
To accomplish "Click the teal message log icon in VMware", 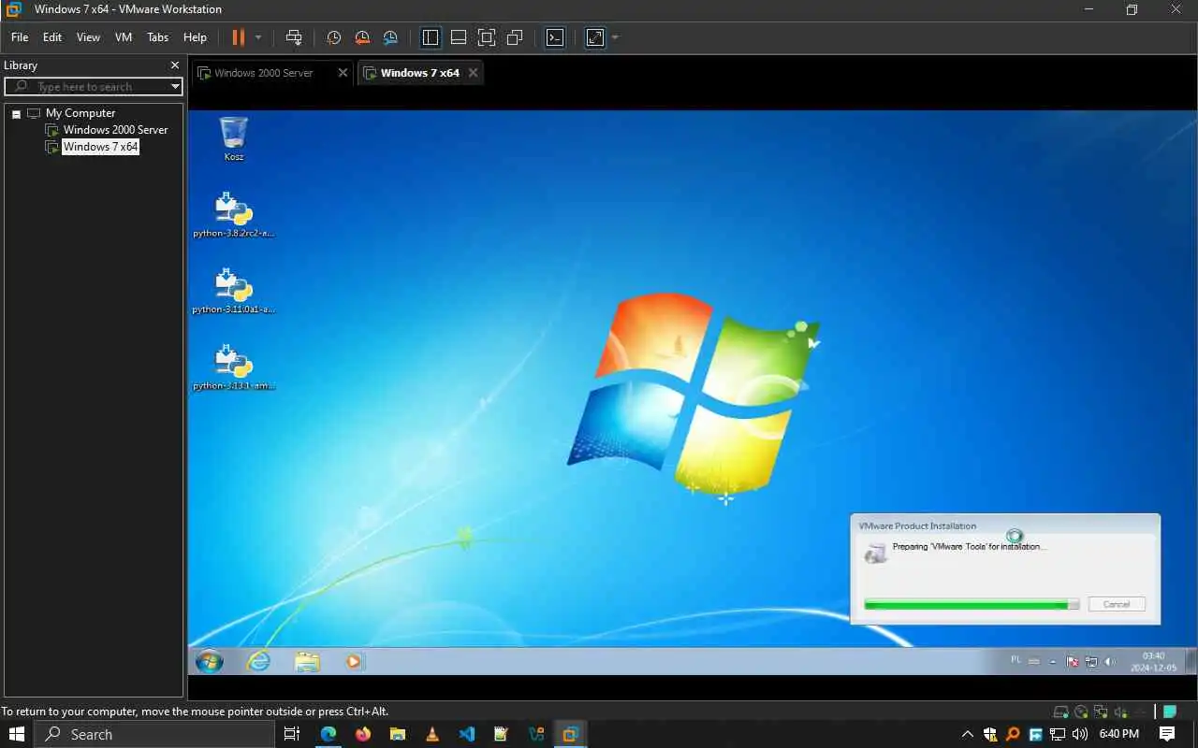I will [1169, 712].
